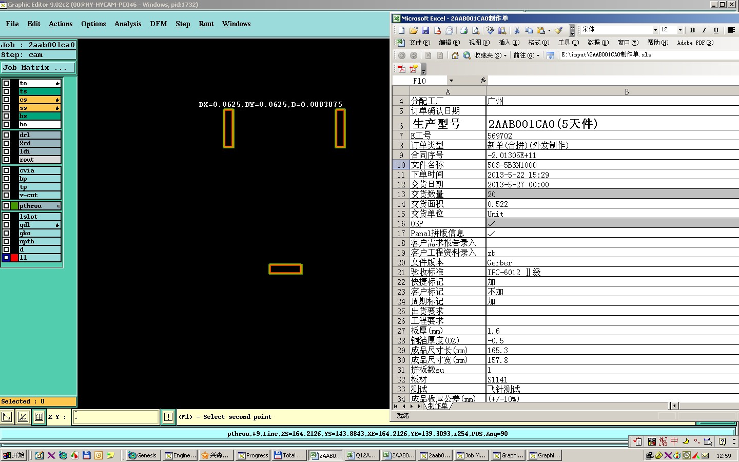Open the Name Box dropdown arrow
739x462 pixels.
coord(451,81)
